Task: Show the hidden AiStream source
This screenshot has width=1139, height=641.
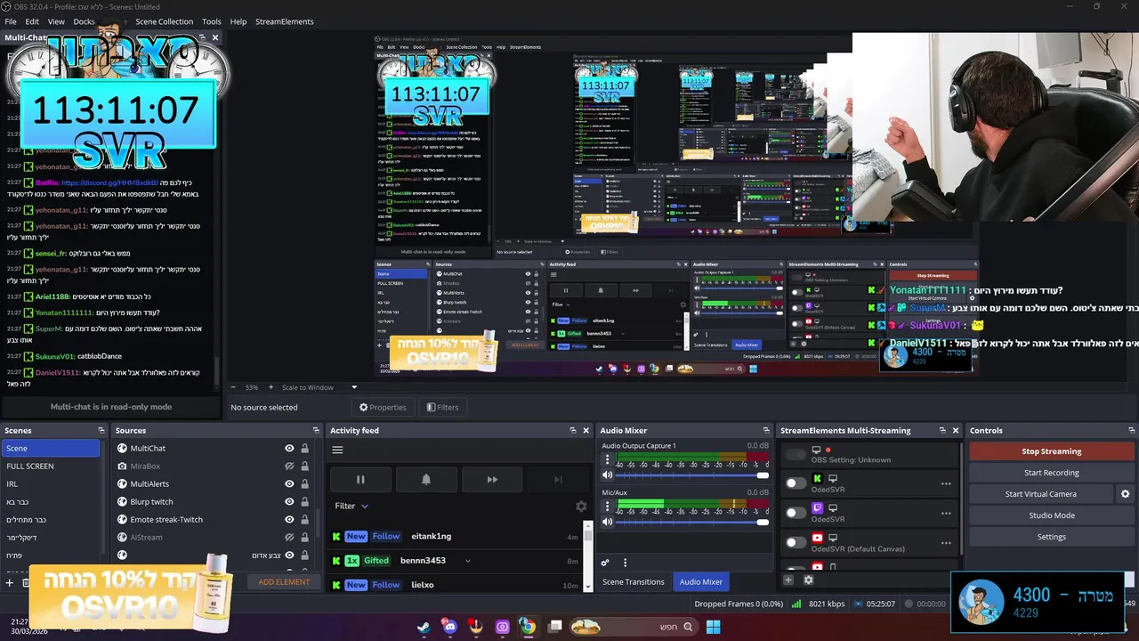Action: 289,538
